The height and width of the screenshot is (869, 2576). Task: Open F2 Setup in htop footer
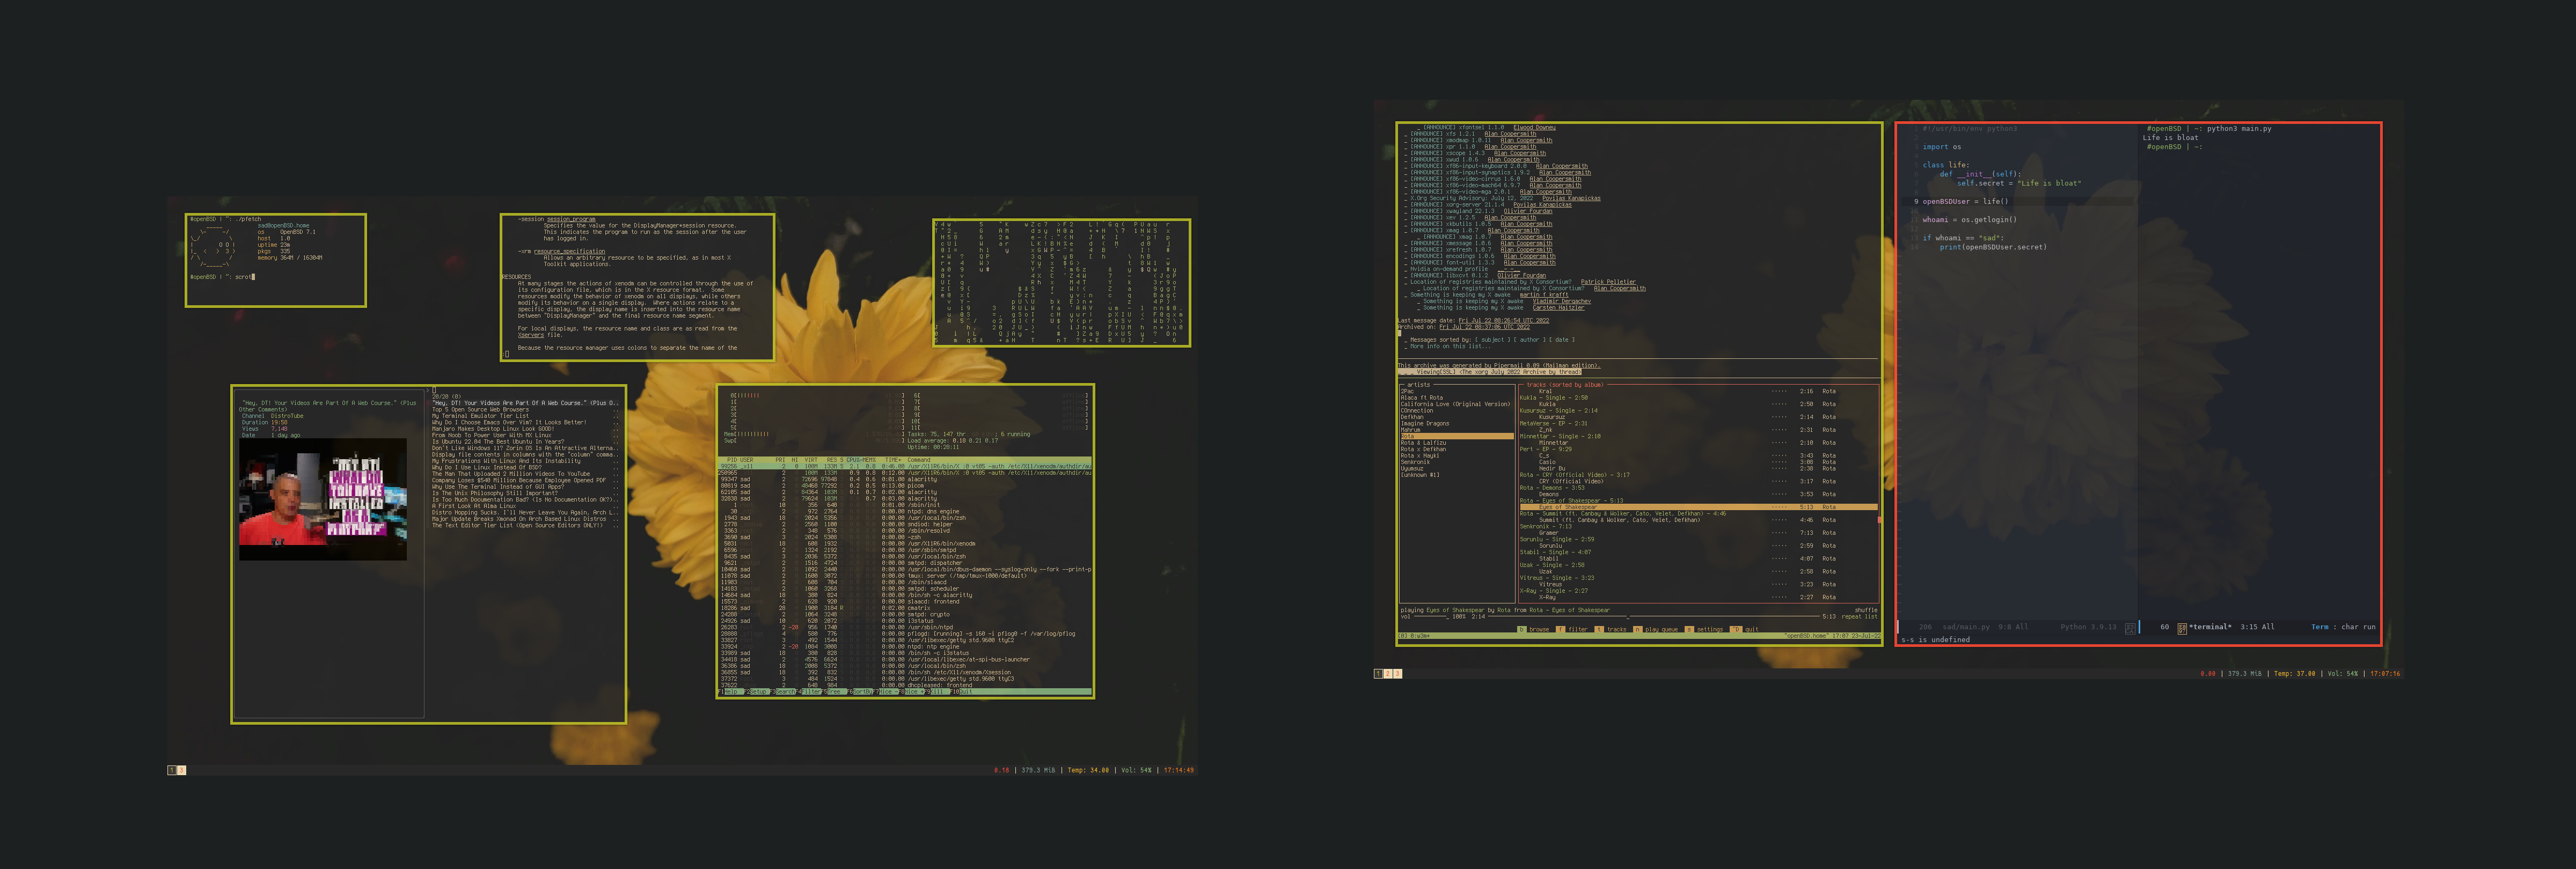[757, 692]
